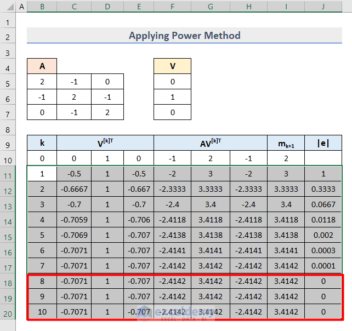Click the matrix 'A' label cell
Image resolution: width=352 pixels, height=331 pixels.
(42, 66)
